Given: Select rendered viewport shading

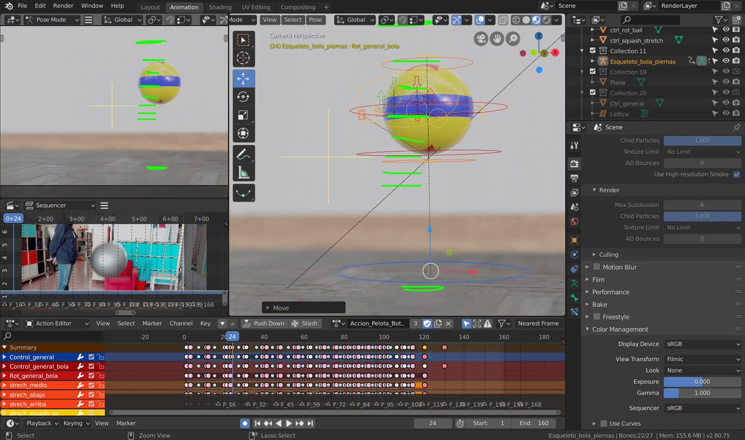Looking at the screenshot, I should click(x=546, y=20).
